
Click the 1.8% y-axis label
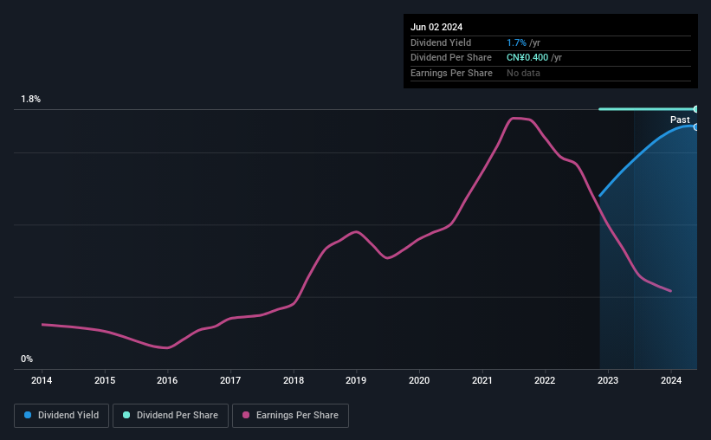[31, 100]
